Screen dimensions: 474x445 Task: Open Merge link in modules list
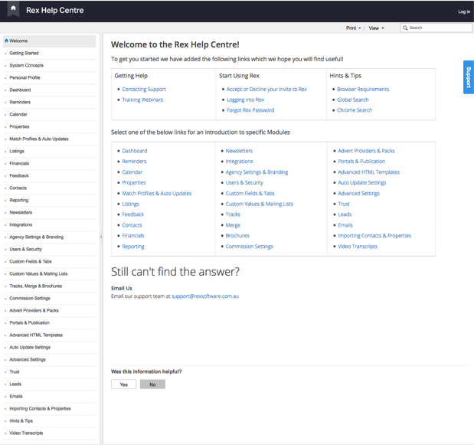pos(233,225)
